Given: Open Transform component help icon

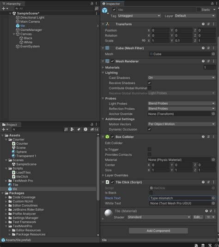Looking at the screenshot, I should pos(203,24).
